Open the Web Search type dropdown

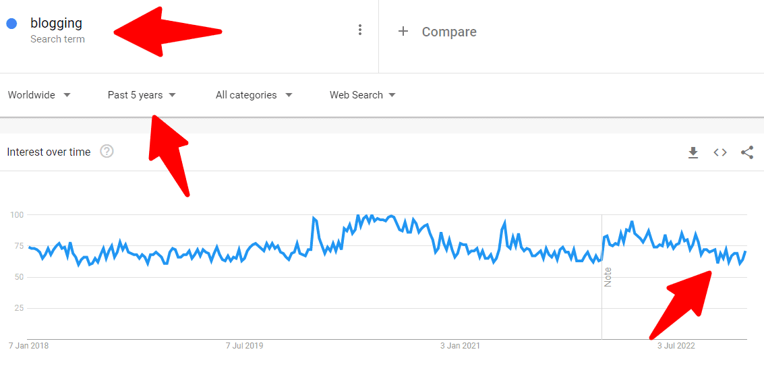[362, 95]
